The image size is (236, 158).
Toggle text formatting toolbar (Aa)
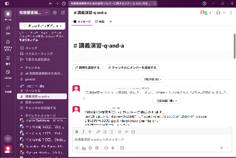coord(84,148)
